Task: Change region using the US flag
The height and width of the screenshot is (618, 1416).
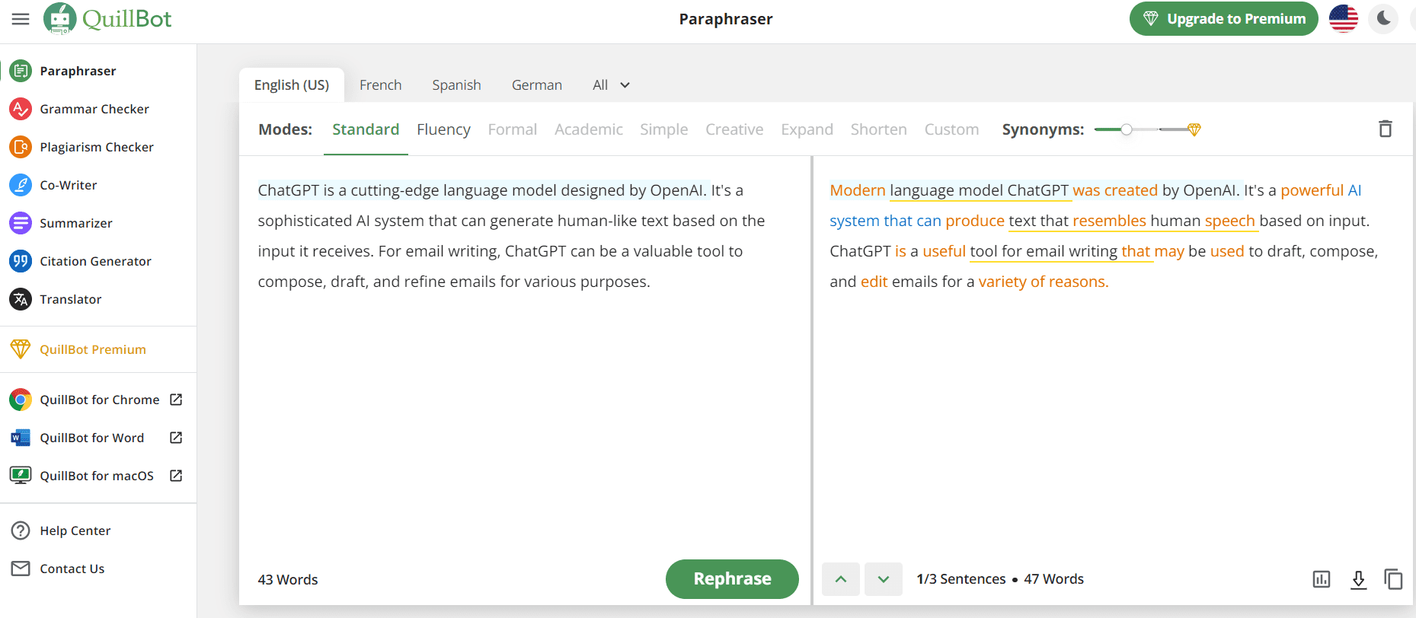Action: click(x=1343, y=19)
